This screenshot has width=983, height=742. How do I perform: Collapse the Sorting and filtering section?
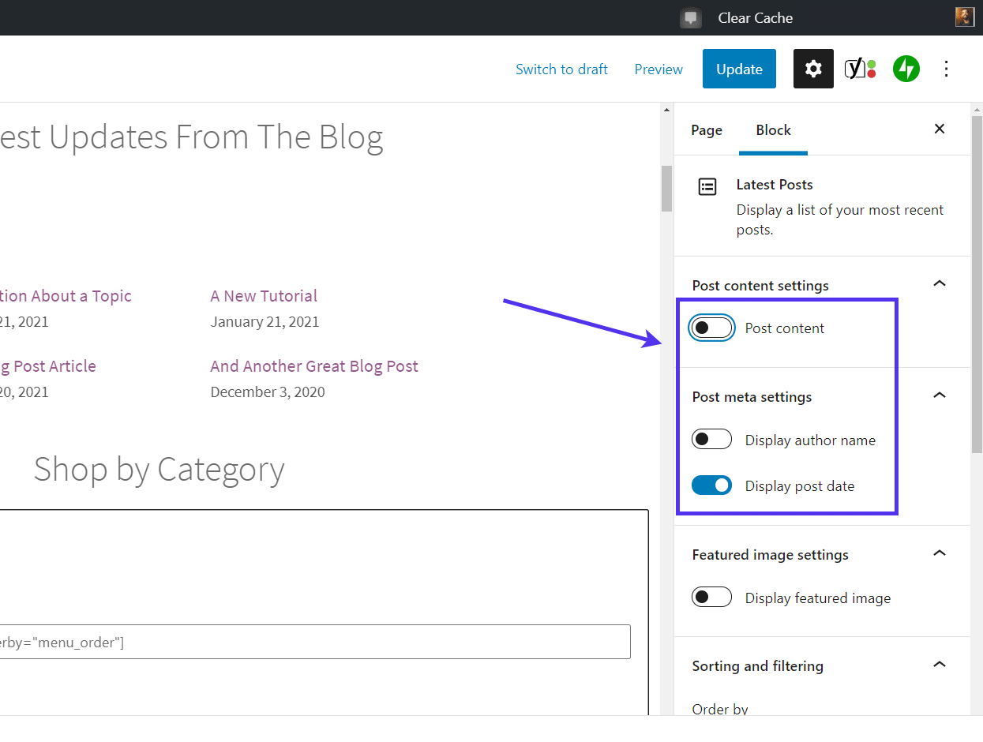coord(940,665)
